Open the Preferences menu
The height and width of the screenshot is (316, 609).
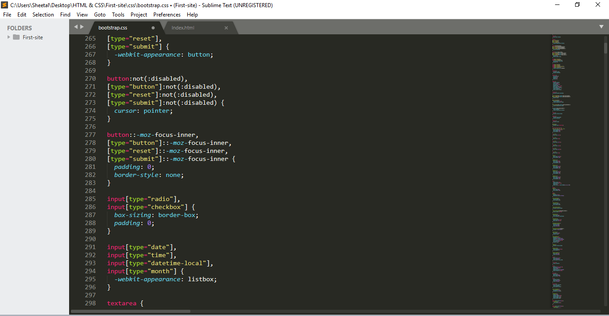click(x=167, y=15)
